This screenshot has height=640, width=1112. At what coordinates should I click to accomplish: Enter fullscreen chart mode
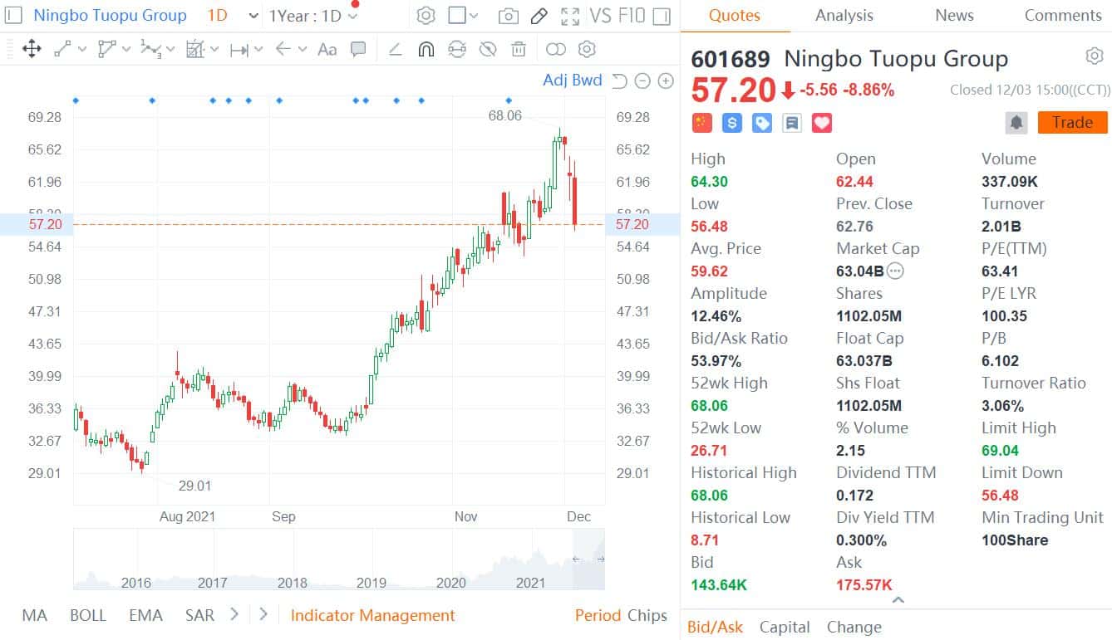pyautogui.click(x=570, y=16)
